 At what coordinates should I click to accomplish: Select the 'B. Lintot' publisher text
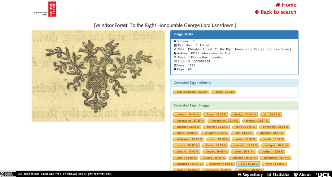pyautogui.click(x=203, y=45)
